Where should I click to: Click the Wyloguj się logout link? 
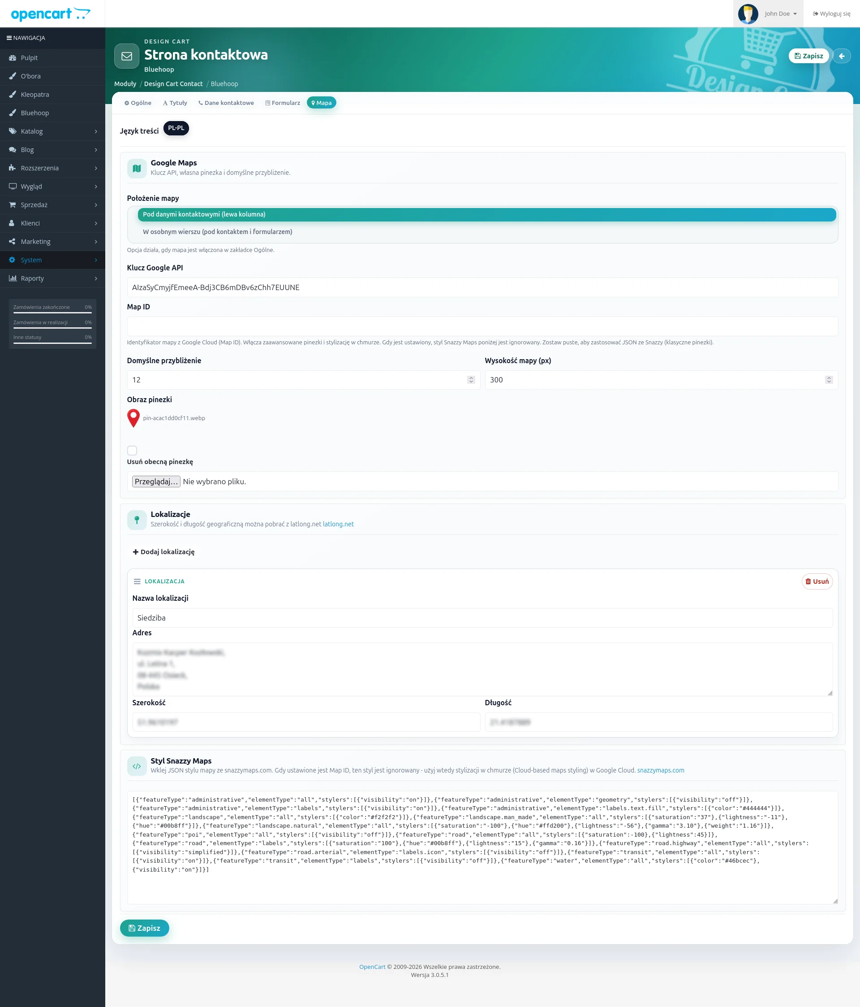(831, 13)
